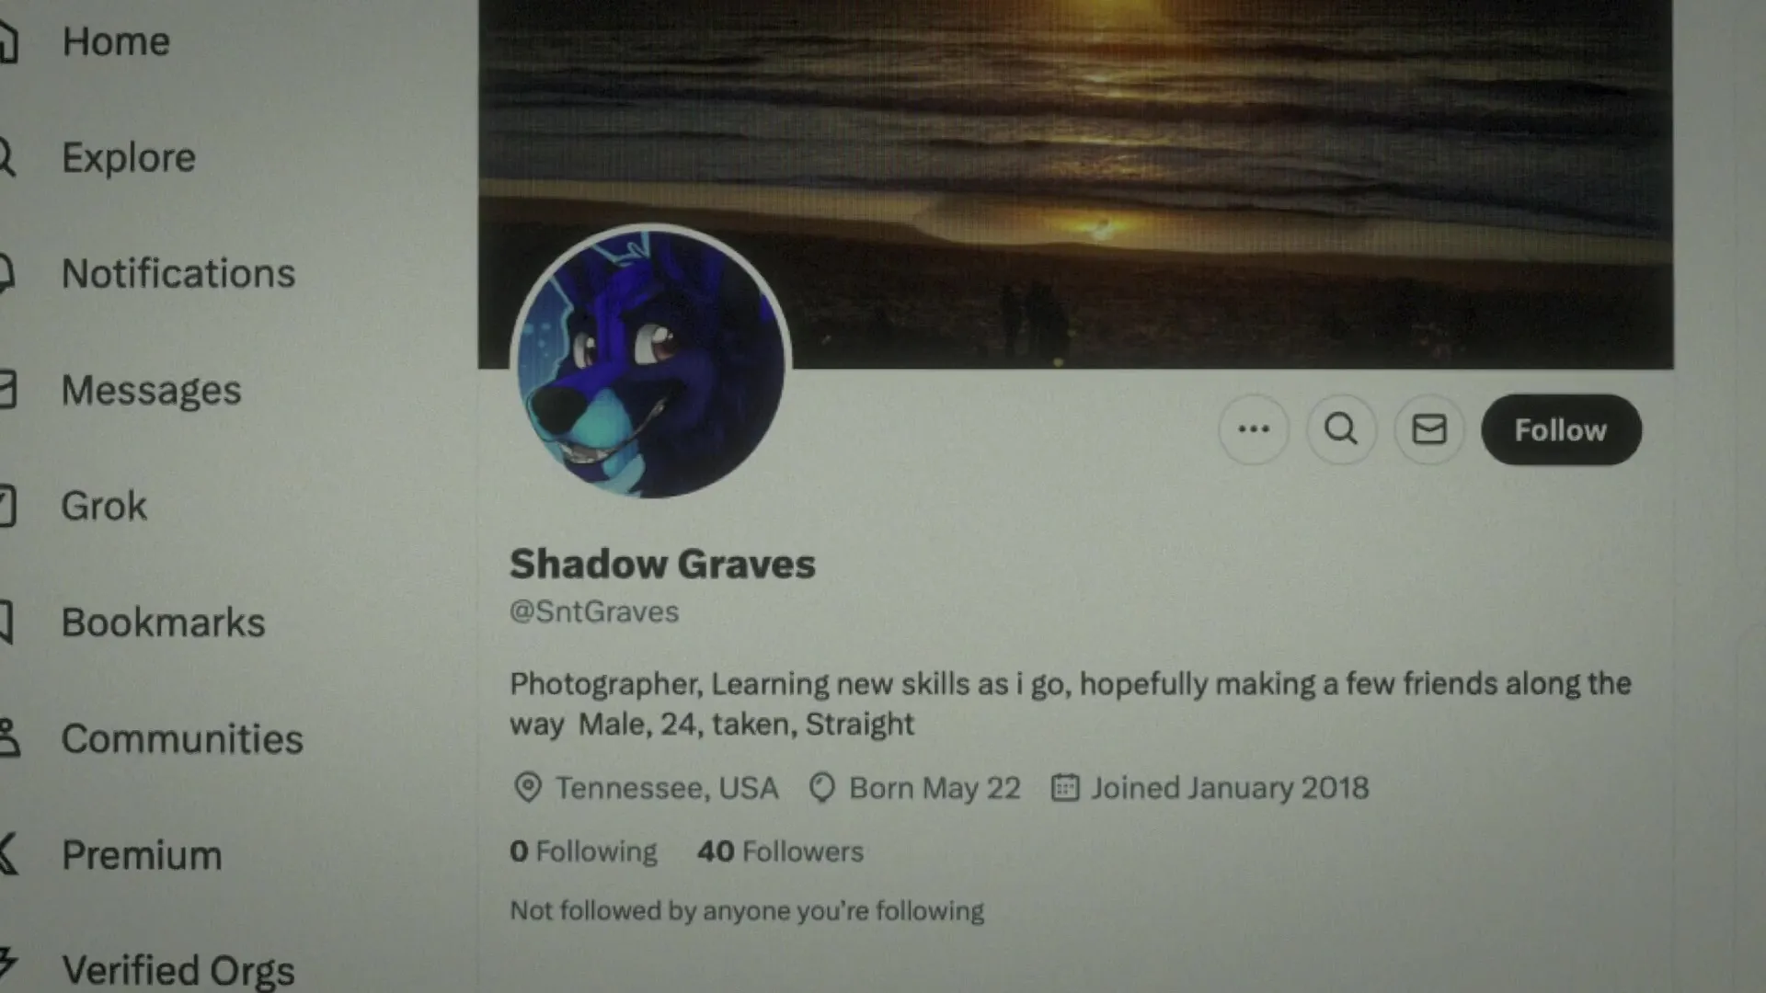Viewport: 1766px width, 993px height.
Task: Open Messages in sidebar
Action: 152,390
